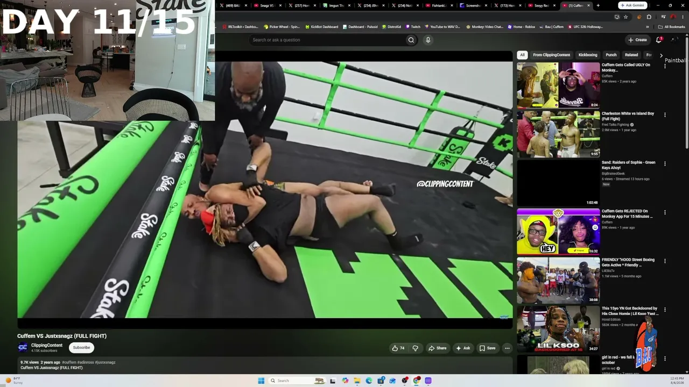Select the Related filter chip
This screenshot has width=689, height=387.
(631, 55)
